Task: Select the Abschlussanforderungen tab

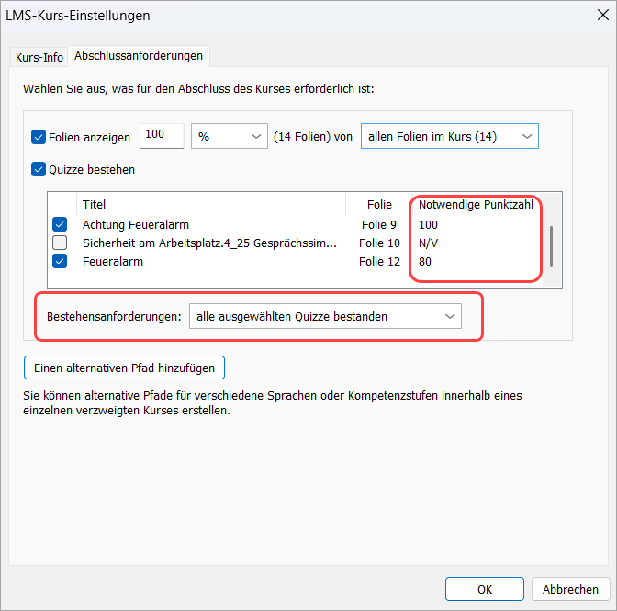Action: (139, 56)
